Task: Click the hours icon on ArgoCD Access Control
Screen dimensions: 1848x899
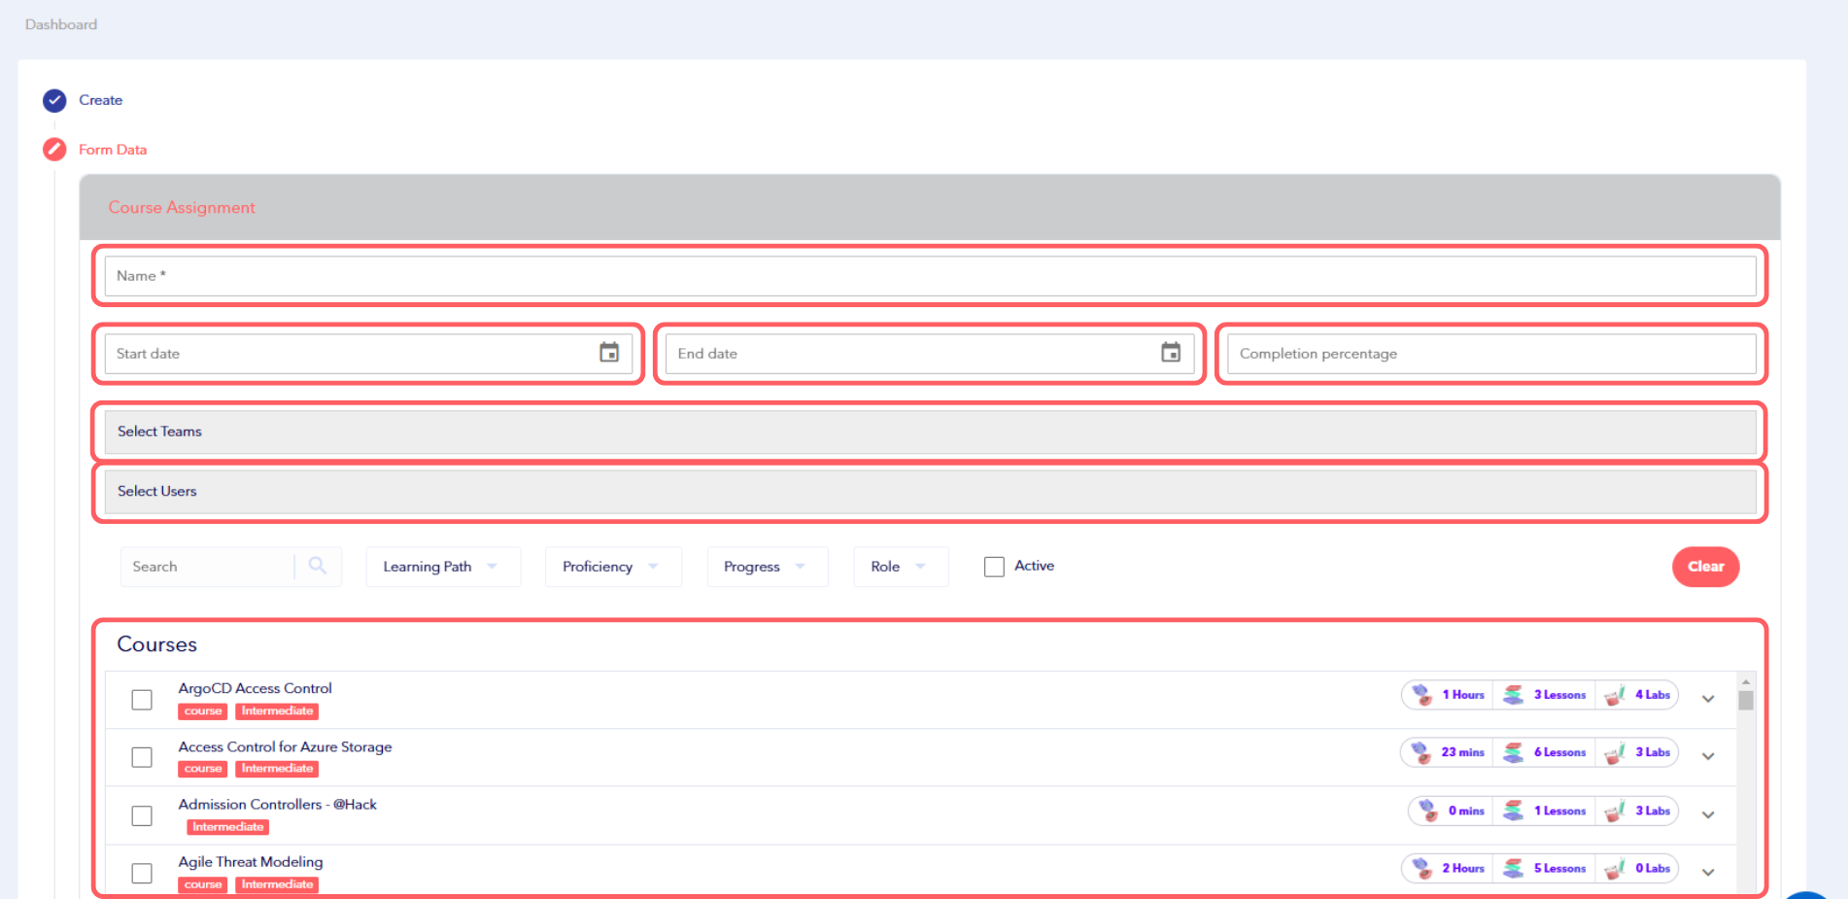Action: [x=1421, y=694]
